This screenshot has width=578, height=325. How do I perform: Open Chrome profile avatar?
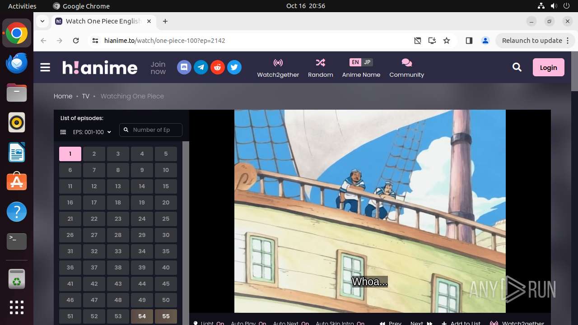485,41
